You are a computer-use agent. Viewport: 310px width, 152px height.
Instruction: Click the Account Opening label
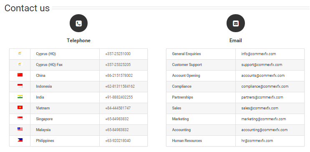point(186,76)
